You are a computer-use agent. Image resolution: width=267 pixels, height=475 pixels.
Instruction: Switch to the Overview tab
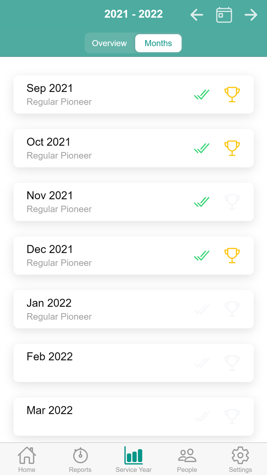tap(109, 43)
